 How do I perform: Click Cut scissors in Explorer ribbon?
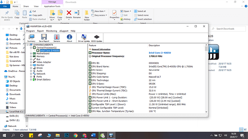point(33,11)
